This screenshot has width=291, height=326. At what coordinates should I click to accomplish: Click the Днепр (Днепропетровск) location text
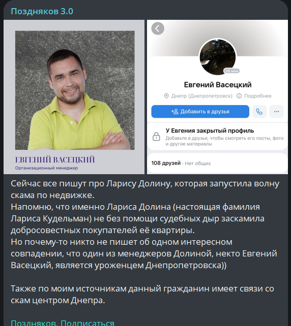[201, 96]
